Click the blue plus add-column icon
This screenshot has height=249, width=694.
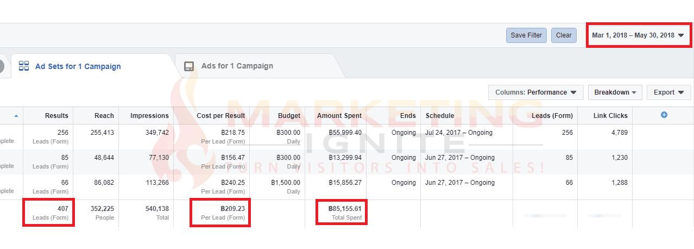point(664,115)
